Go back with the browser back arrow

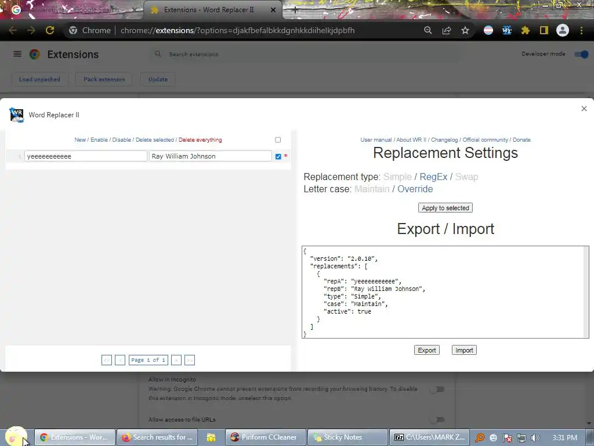click(x=13, y=30)
